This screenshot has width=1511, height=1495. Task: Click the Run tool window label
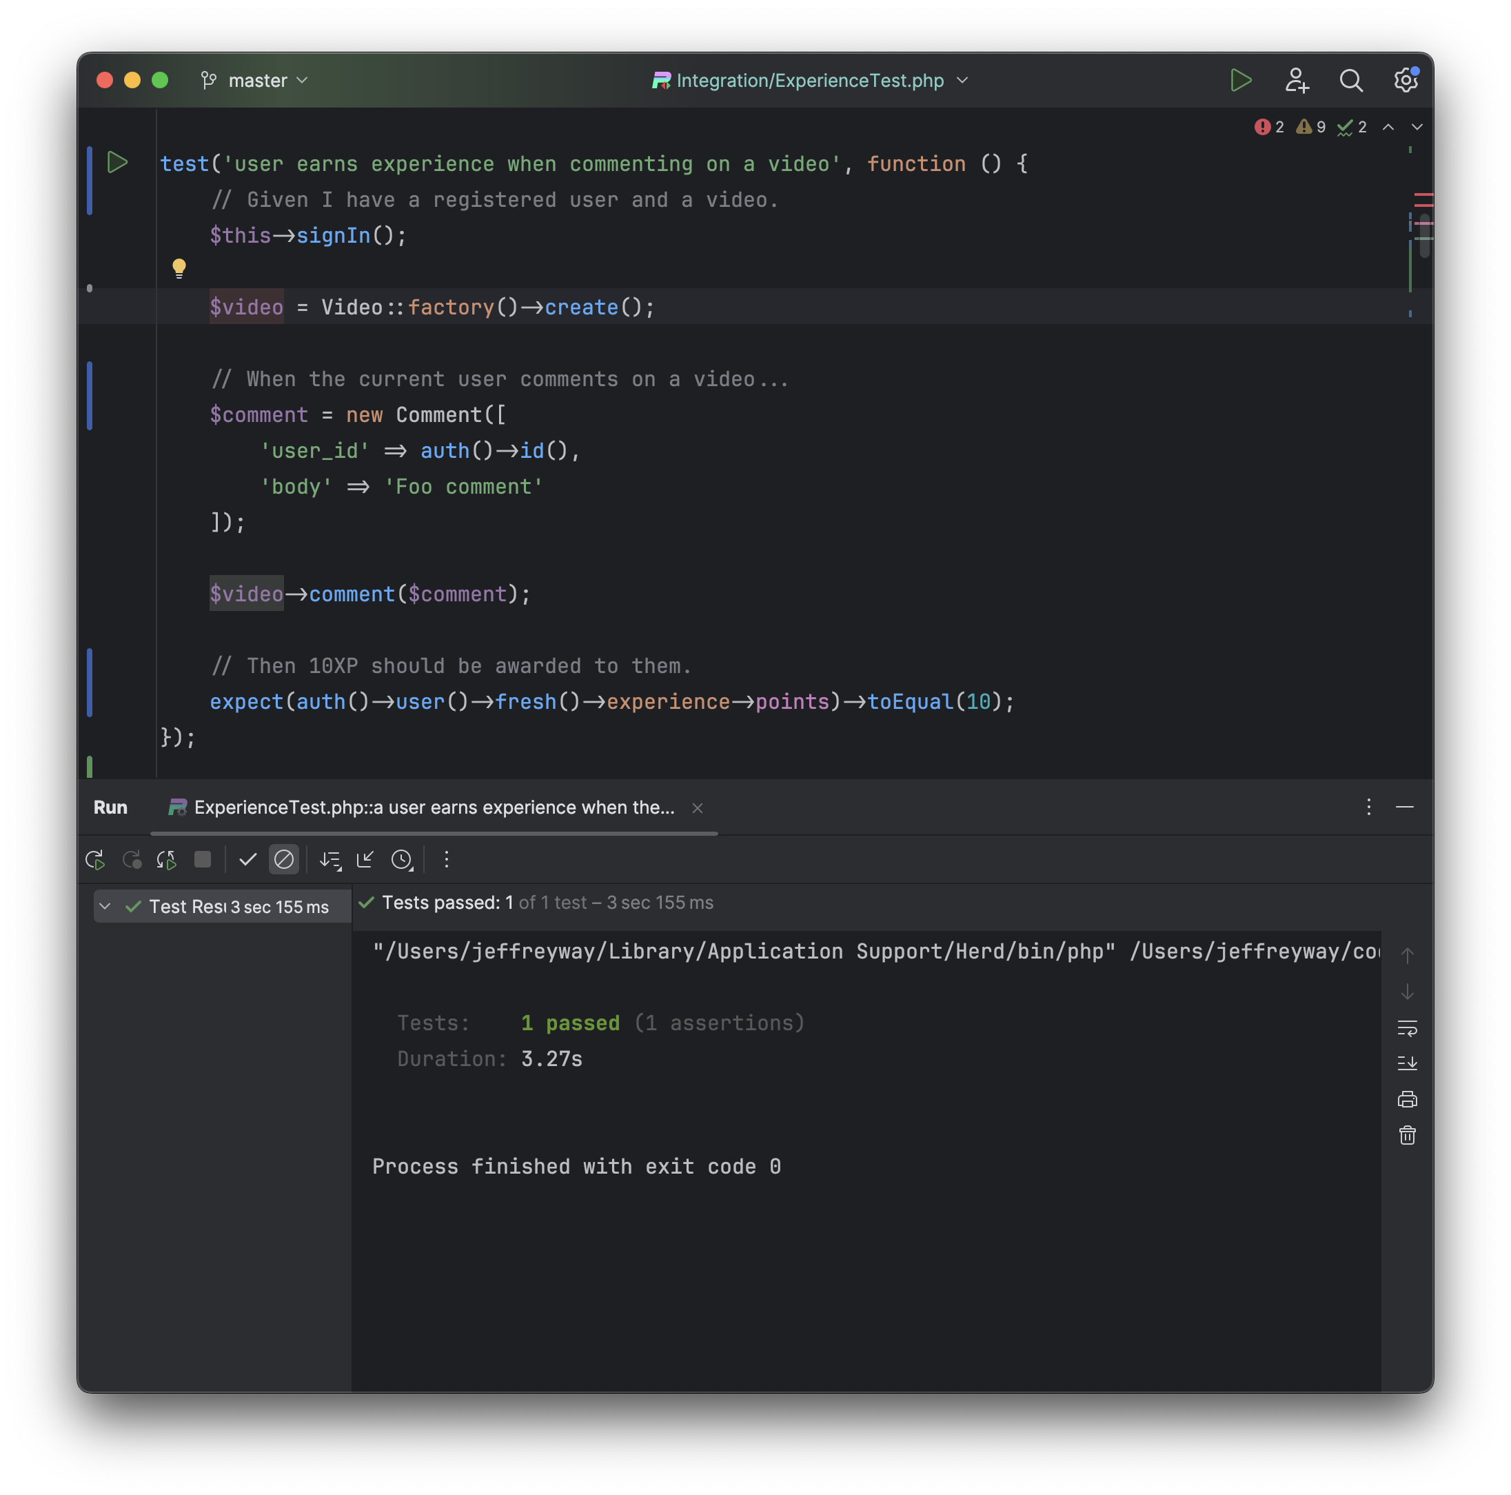[x=110, y=807]
